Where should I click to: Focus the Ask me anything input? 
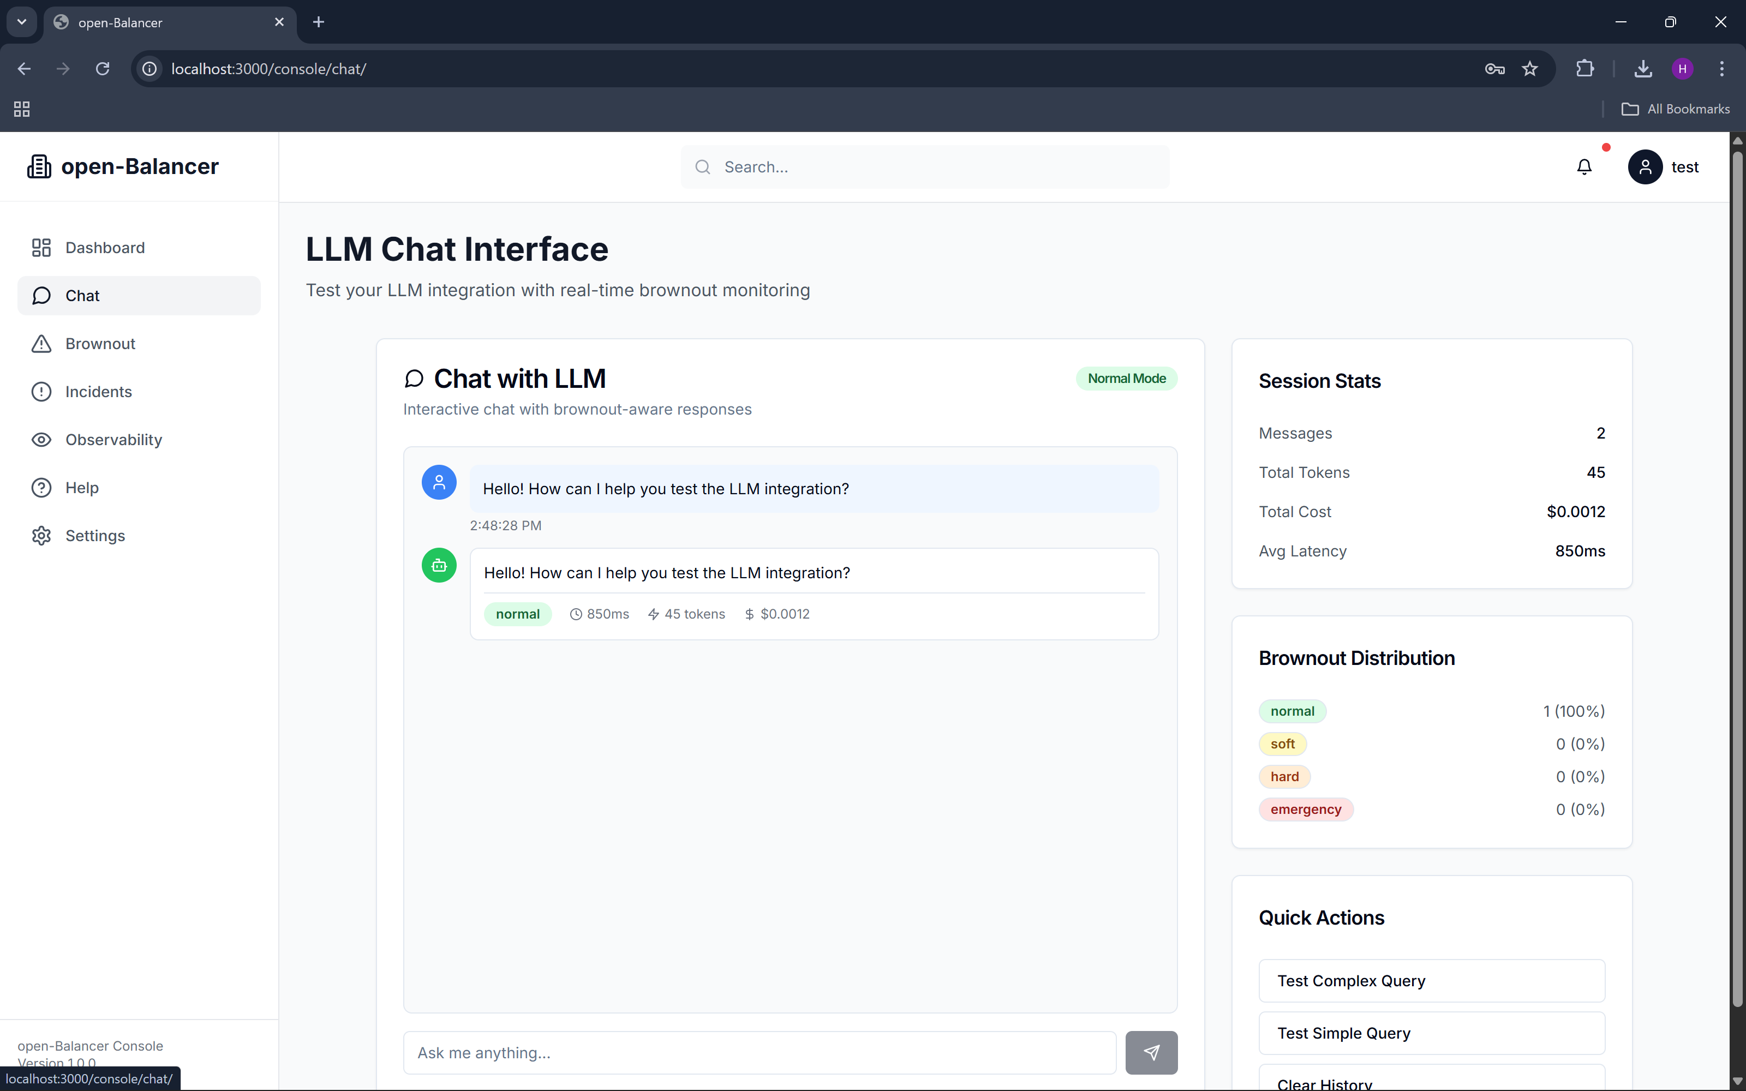tap(759, 1052)
